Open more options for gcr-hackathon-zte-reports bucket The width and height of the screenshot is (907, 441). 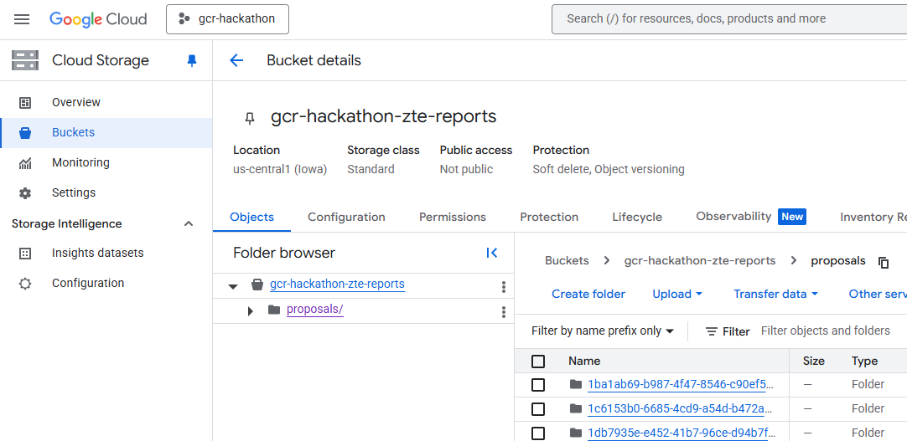coord(504,286)
